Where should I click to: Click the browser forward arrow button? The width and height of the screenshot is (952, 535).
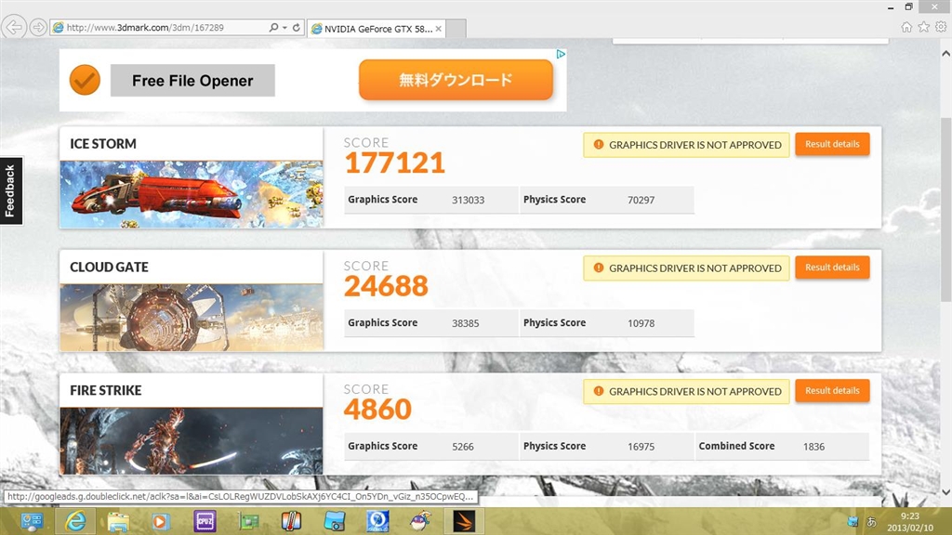click(37, 27)
